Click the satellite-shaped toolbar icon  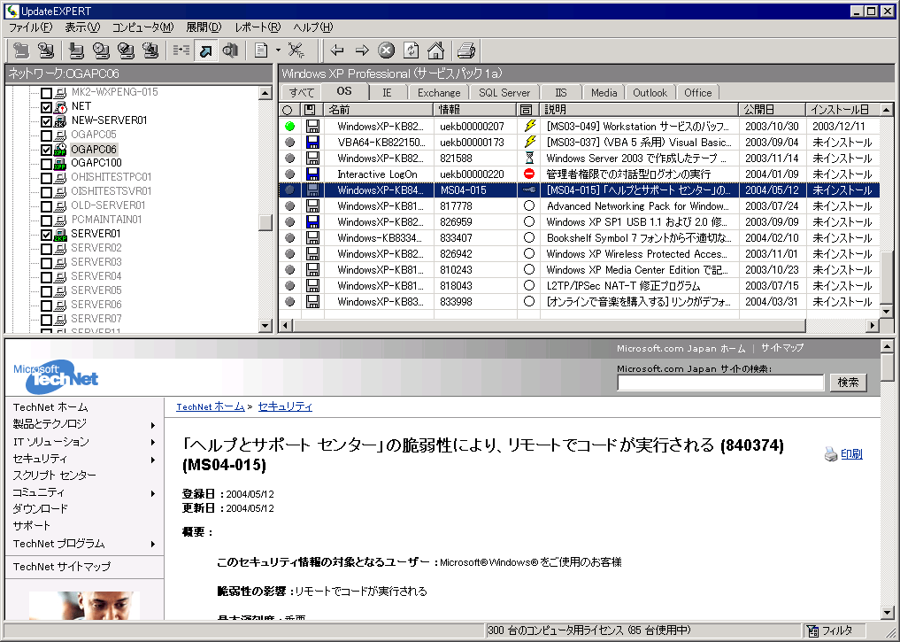pos(296,50)
